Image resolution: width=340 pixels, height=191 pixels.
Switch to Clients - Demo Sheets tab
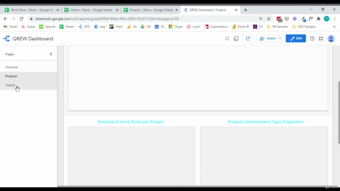[x=91, y=10]
